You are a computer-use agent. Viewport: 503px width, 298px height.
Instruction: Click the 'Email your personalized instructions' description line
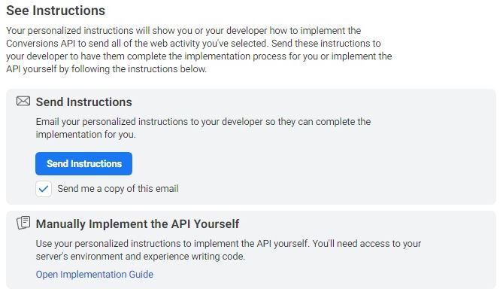(x=203, y=122)
